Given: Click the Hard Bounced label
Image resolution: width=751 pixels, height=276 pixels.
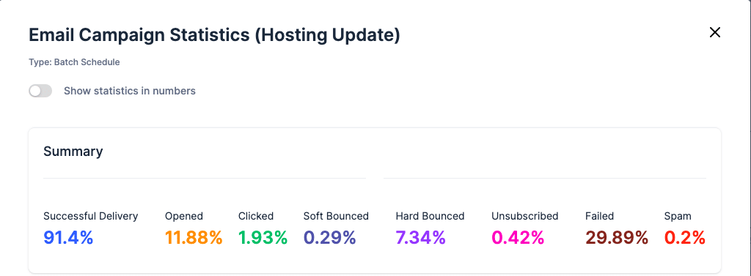Looking at the screenshot, I should [x=430, y=216].
